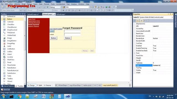Choose the Image control in Toolbox
Image resolution: width=177 pixels, height=99 pixels.
click(x=12, y=38)
